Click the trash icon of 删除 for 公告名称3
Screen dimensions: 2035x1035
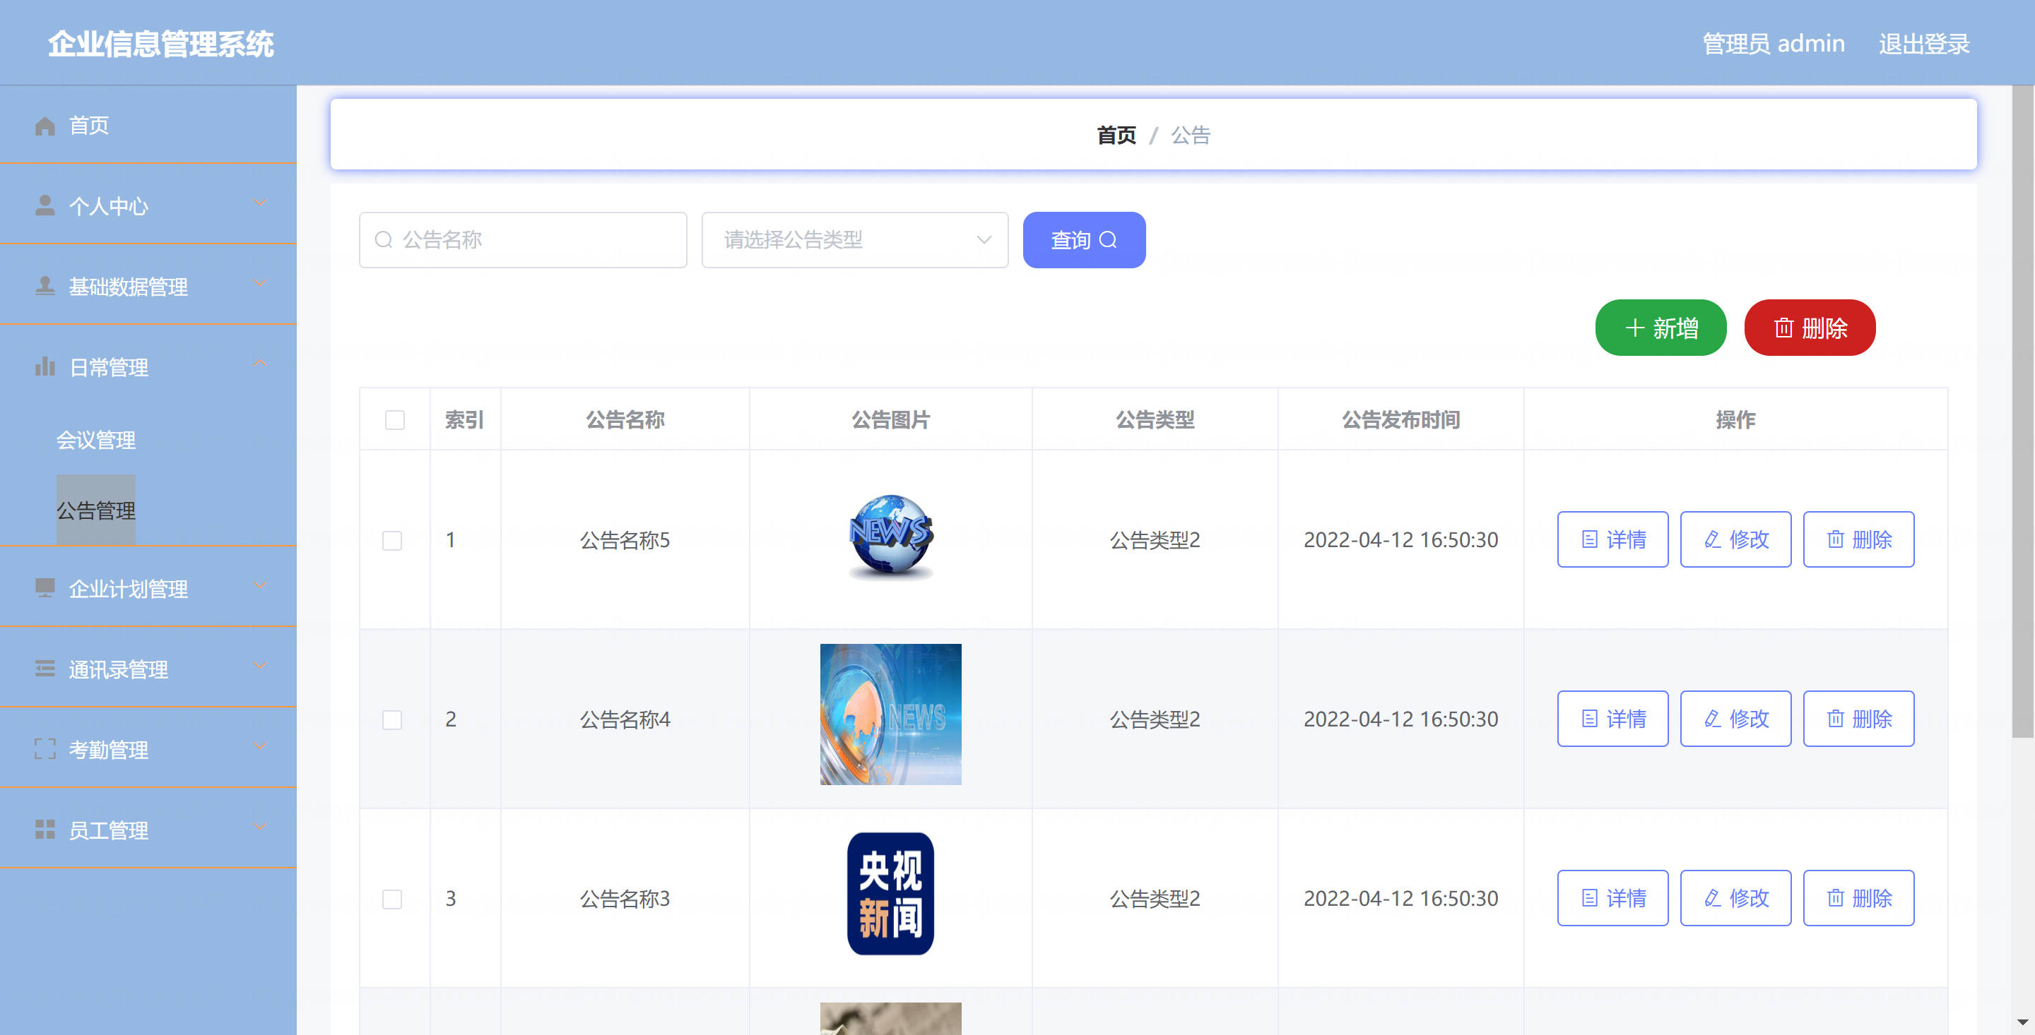1836,897
